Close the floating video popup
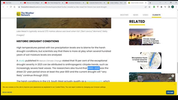The height and width of the screenshot is (100, 178). click(x=173, y=76)
